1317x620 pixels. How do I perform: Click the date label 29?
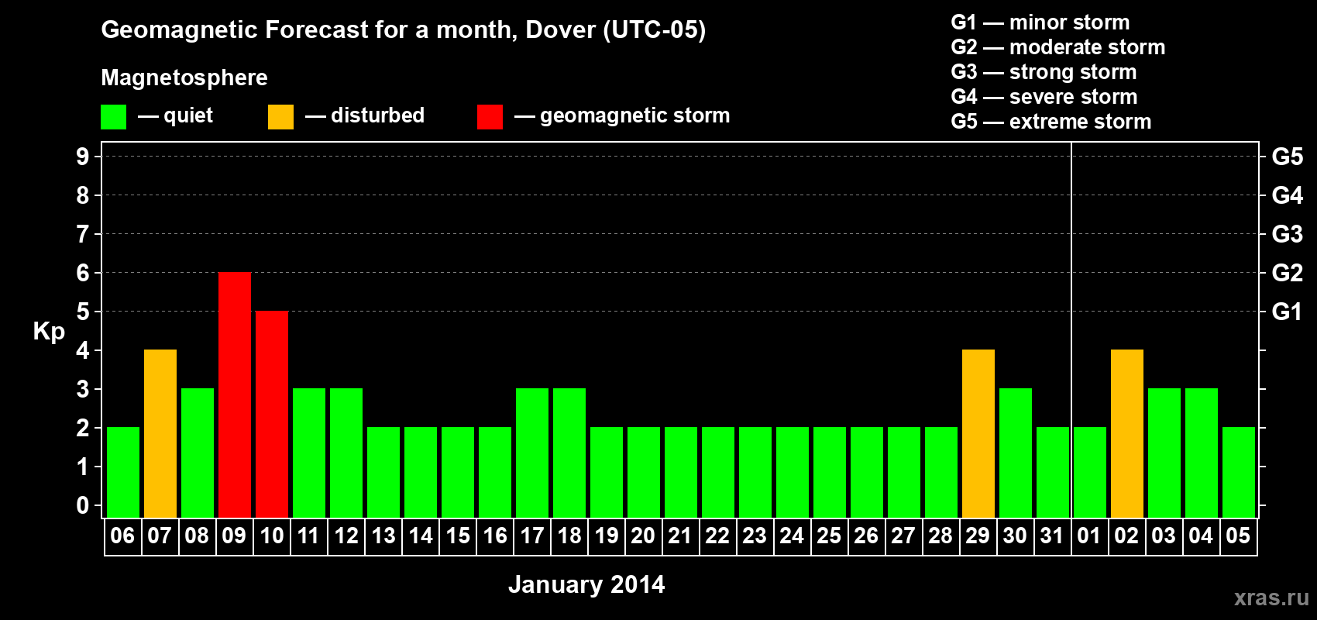point(978,536)
